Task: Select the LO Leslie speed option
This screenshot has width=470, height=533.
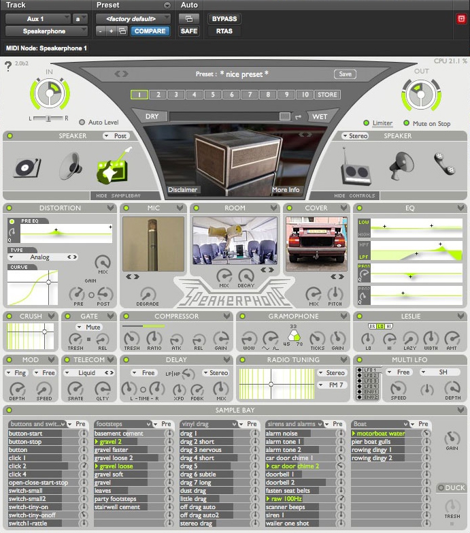Action: (380, 326)
